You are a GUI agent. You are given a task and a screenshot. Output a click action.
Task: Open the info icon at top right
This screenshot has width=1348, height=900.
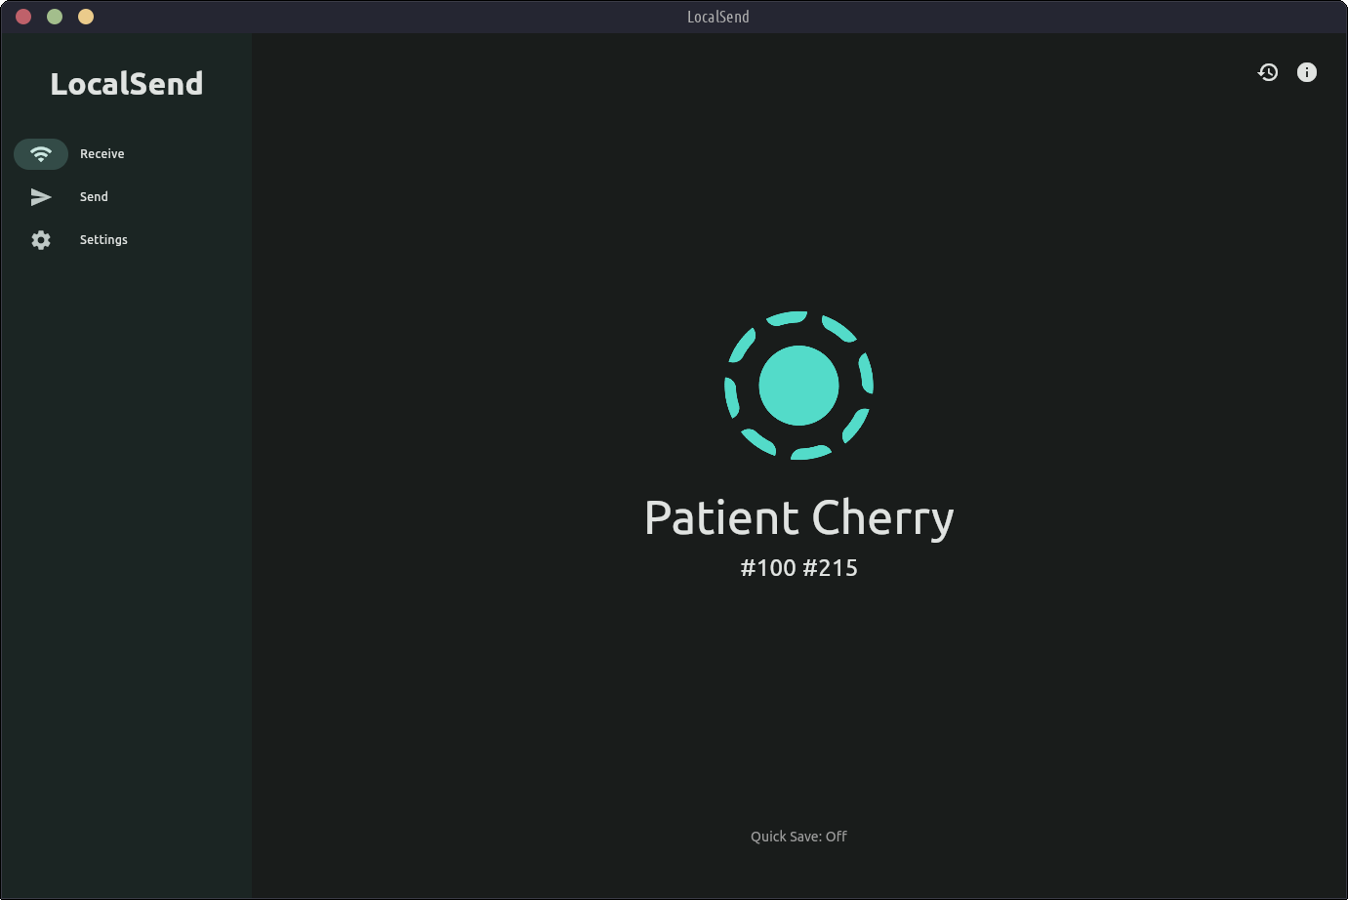(1307, 72)
